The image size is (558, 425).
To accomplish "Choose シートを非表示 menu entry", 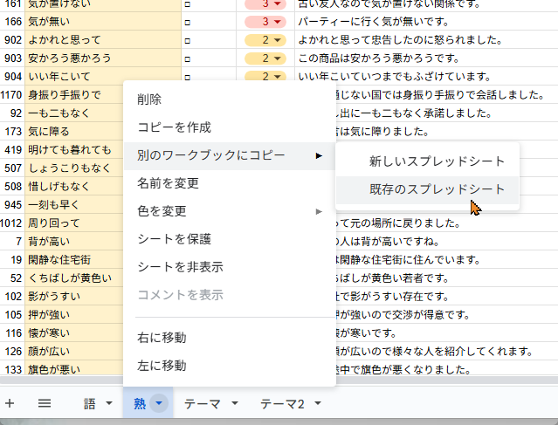I will [x=230, y=267].
